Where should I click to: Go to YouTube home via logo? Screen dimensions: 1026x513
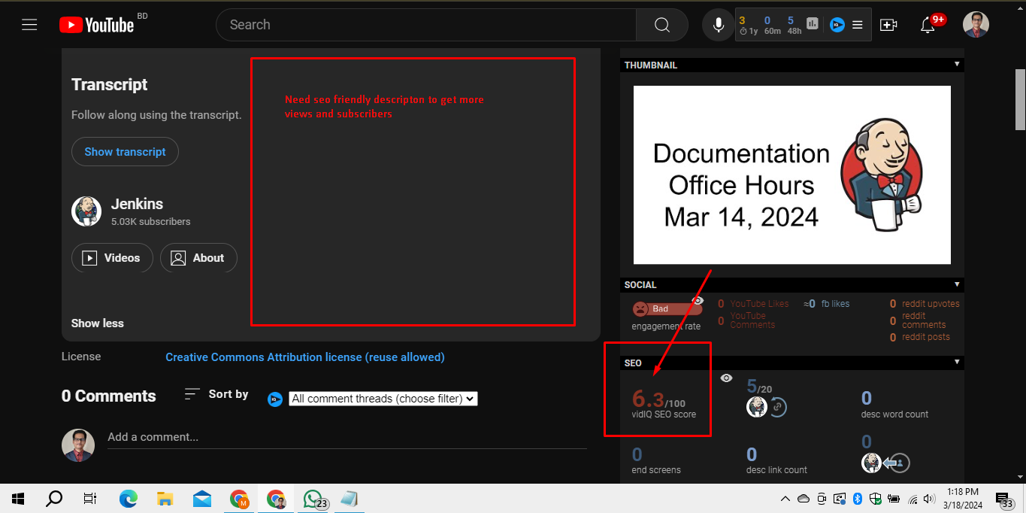click(x=97, y=25)
